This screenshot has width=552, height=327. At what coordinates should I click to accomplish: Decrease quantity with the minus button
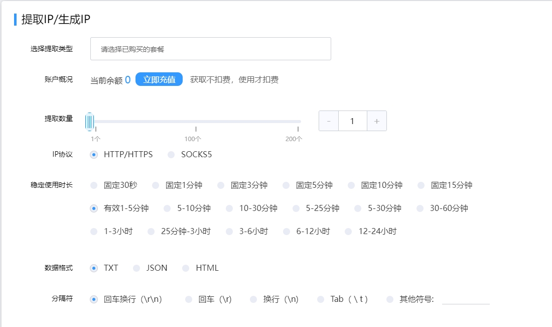[x=329, y=121]
